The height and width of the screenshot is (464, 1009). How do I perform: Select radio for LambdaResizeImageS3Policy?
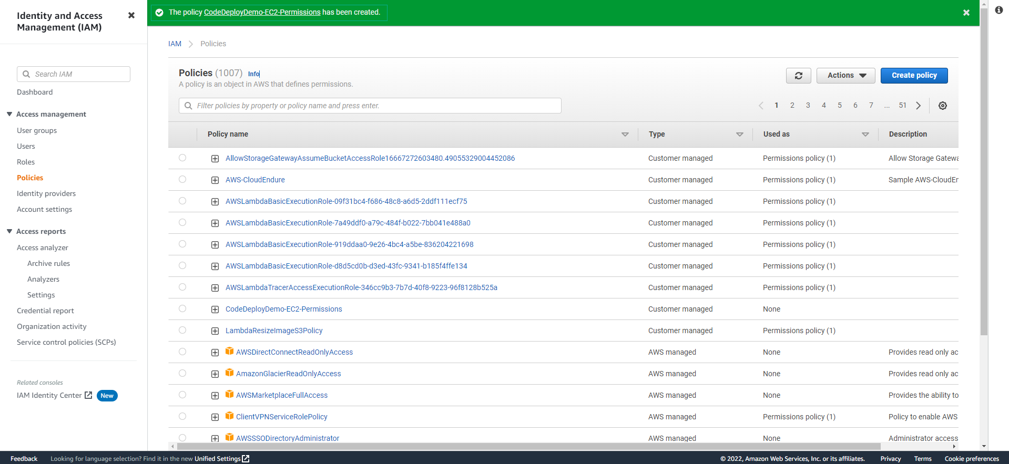point(182,330)
